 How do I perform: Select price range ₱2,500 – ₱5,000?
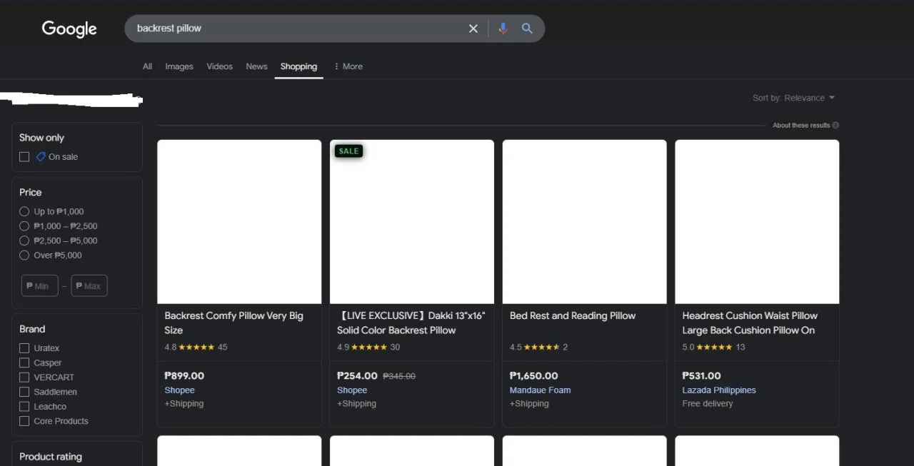24,241
